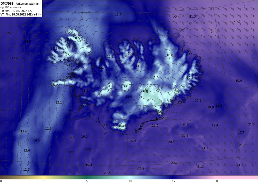Click the 10 label on the color scale
258x183 pixels.
(130, 181)
